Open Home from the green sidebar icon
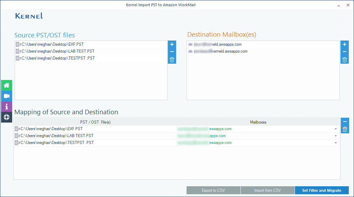 7,86
